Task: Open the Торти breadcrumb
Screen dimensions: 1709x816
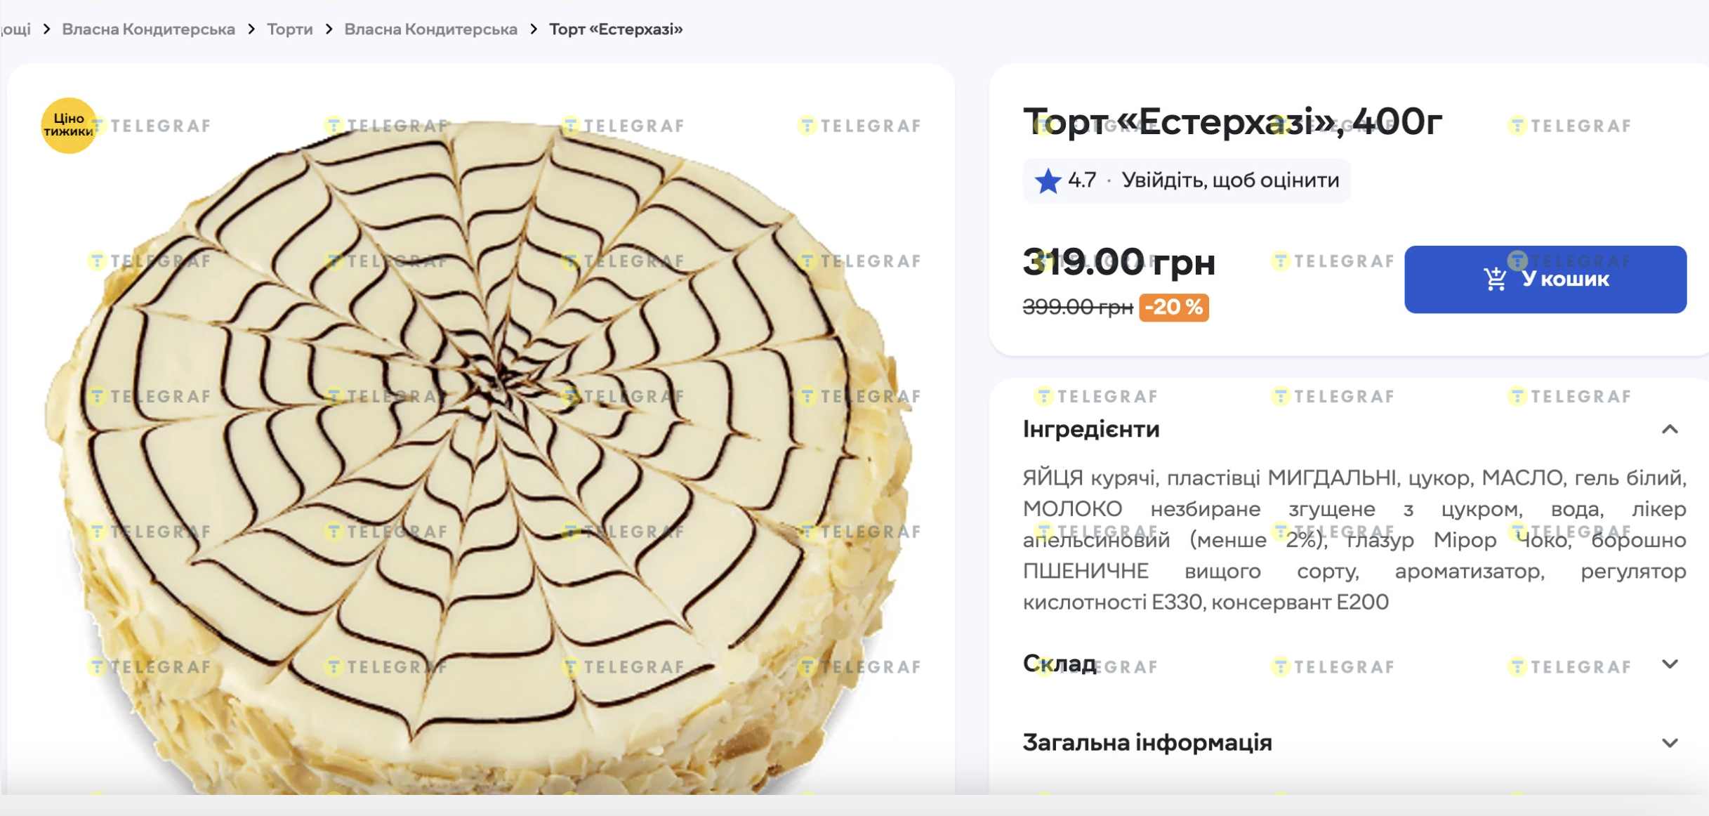Action: click(289, 29)
